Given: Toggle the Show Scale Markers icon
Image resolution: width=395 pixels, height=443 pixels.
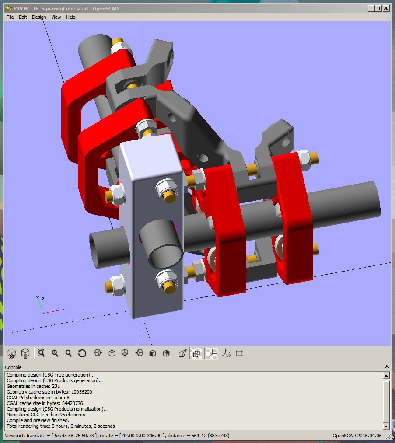Looking at the screenshot, I should [226, 353].
